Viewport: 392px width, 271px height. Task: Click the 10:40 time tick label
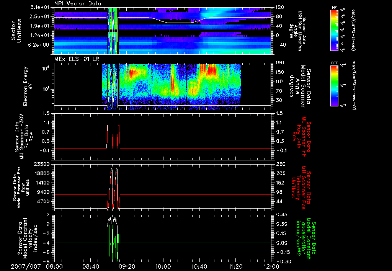point(199,266)
